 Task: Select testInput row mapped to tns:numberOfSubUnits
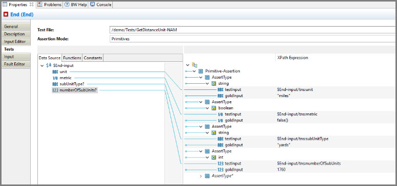233,164
